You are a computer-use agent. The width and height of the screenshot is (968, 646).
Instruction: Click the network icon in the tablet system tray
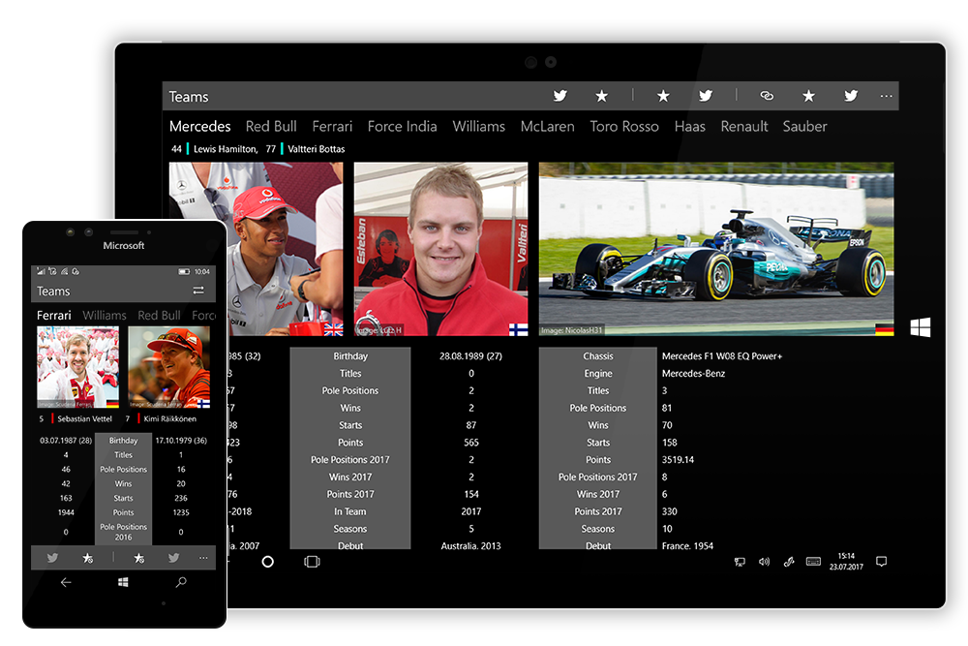pos(740,562)
